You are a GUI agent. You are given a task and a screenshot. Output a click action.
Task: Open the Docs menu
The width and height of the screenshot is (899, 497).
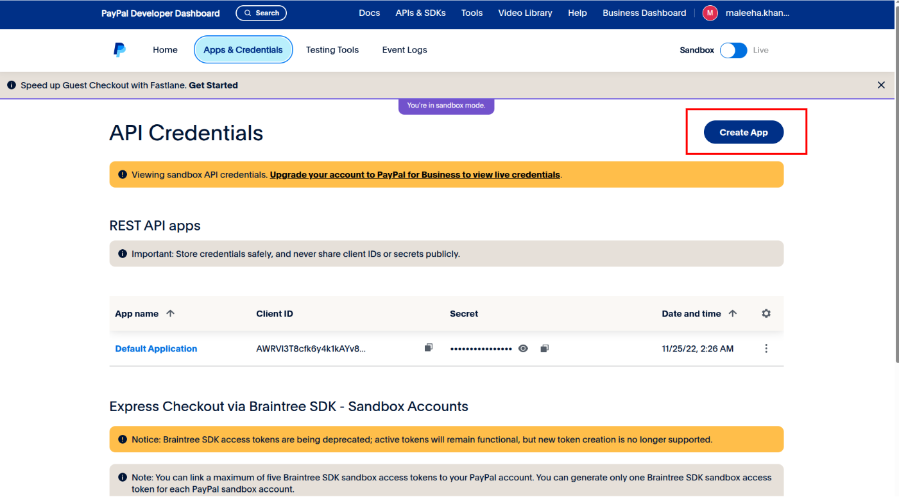click(370, 13)
